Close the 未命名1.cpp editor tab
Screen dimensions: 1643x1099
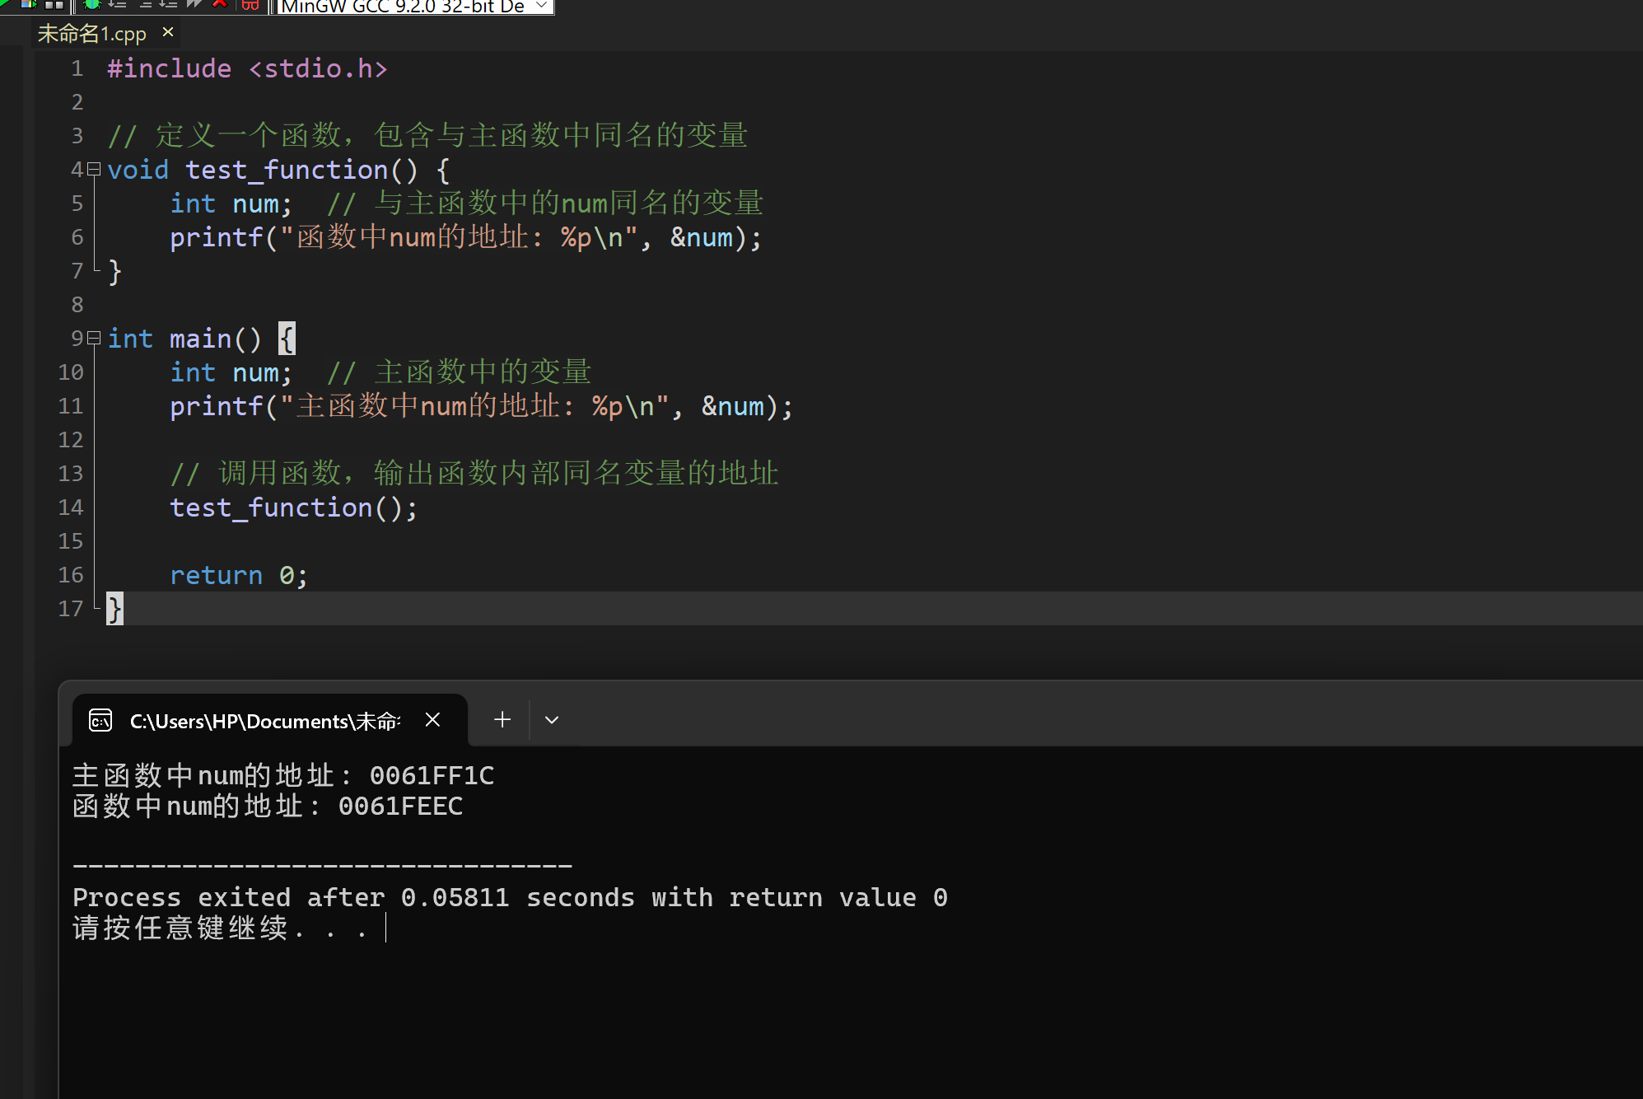point(168,32)
